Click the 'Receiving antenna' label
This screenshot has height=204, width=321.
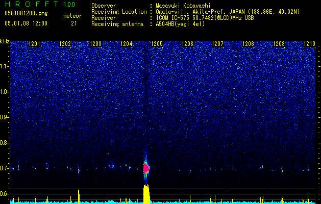click(x=117, y=24)
